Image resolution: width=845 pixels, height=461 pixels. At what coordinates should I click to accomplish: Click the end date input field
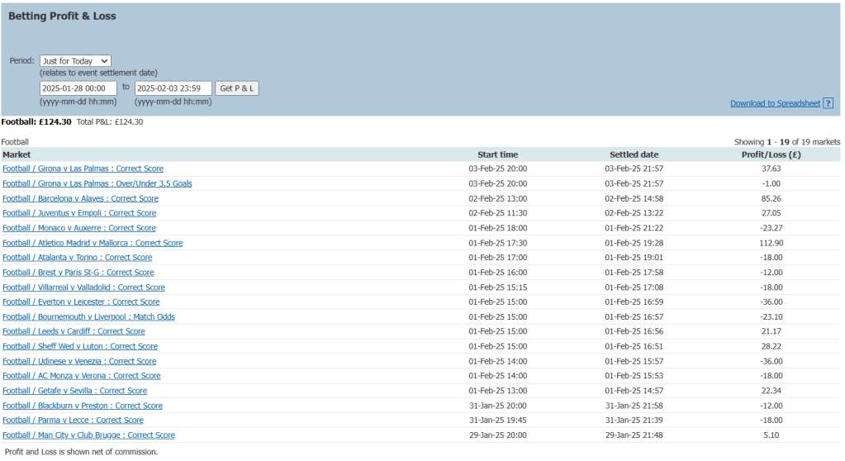(173, 88)
